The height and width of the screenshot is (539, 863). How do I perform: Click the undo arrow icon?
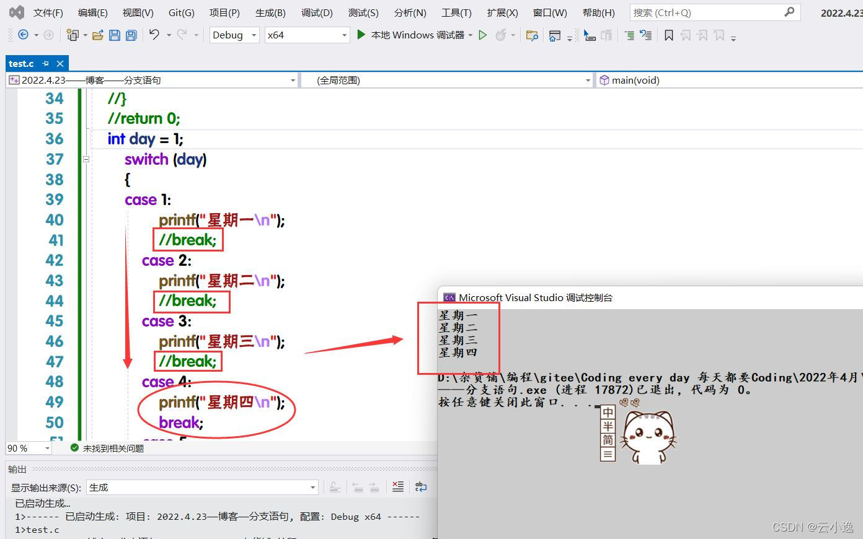coord(154,35)
